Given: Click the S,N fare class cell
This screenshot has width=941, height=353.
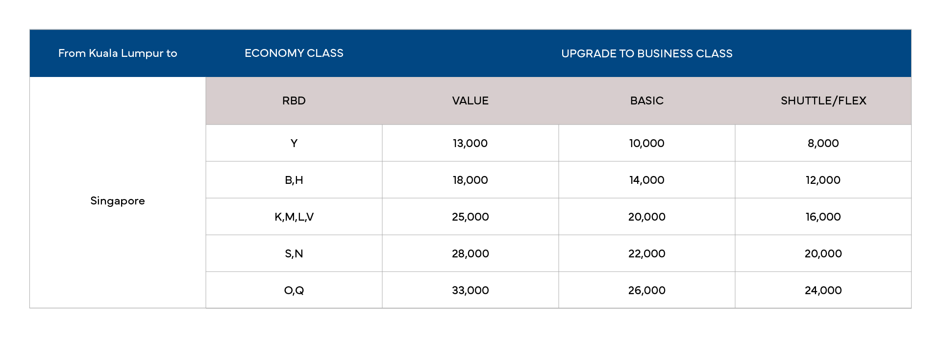Looking at the screenshot, I should coord(294,253).
